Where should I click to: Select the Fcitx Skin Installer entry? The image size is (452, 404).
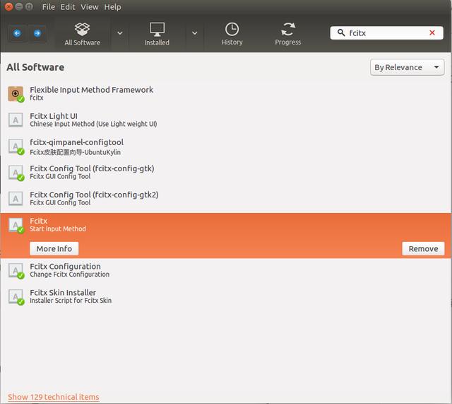click(x=225, y=296)
